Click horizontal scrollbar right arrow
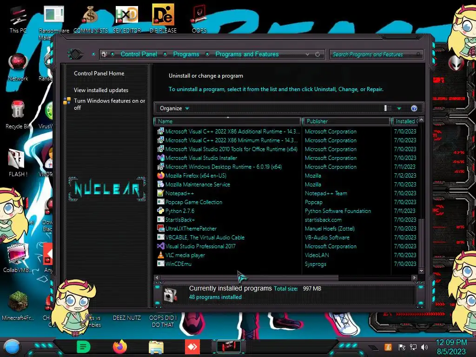476x357 pixels. tap(414, 278)
